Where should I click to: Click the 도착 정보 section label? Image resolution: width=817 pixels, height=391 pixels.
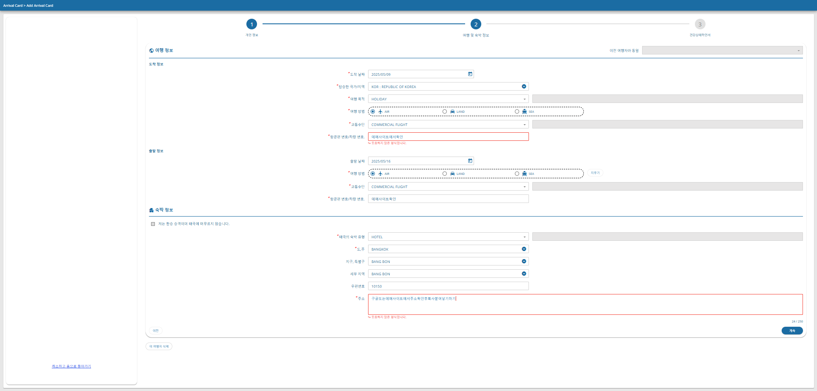tap(156, 64)
